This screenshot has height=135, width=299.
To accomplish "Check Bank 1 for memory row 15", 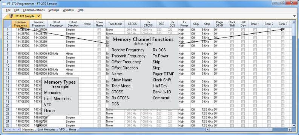I will [x=255, y=85].
